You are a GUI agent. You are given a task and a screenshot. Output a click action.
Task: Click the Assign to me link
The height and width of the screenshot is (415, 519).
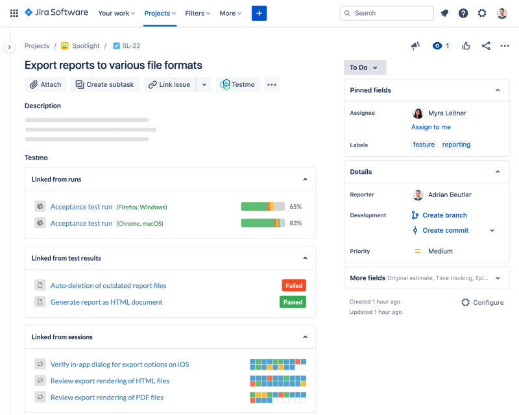coord(431,127)
